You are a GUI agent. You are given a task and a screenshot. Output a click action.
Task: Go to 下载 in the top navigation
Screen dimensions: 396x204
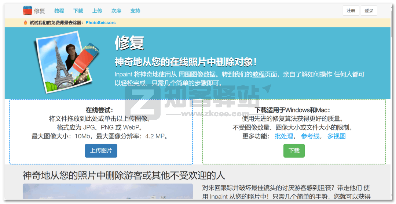click(x=78, y=11)
